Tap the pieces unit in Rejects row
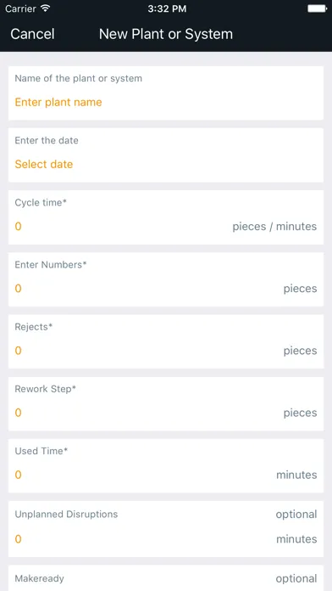Image resolution: width=332 pixels, height=591 pixels. [300, 351]
